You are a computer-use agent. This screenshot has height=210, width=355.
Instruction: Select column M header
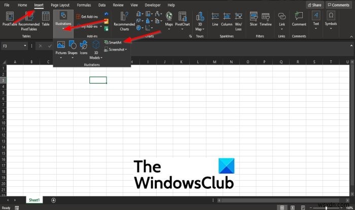click(215, 62)
